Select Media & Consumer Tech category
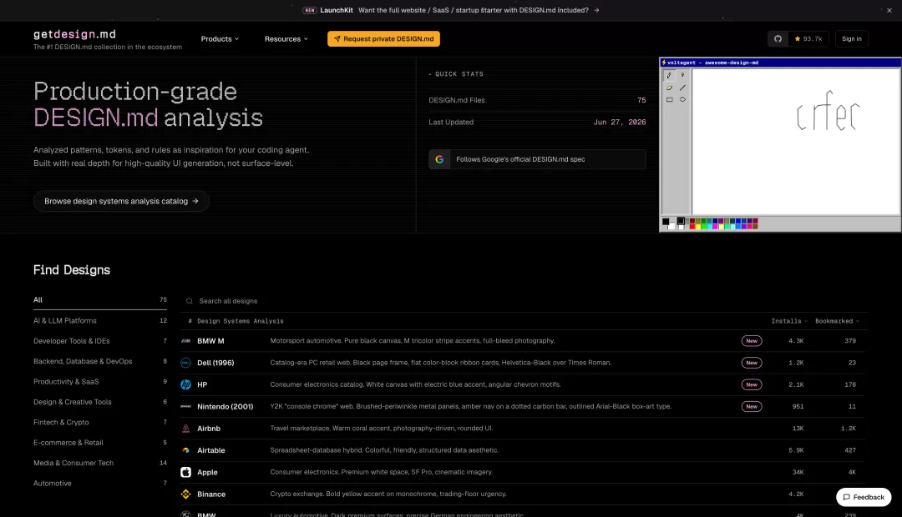 point(100,463)
